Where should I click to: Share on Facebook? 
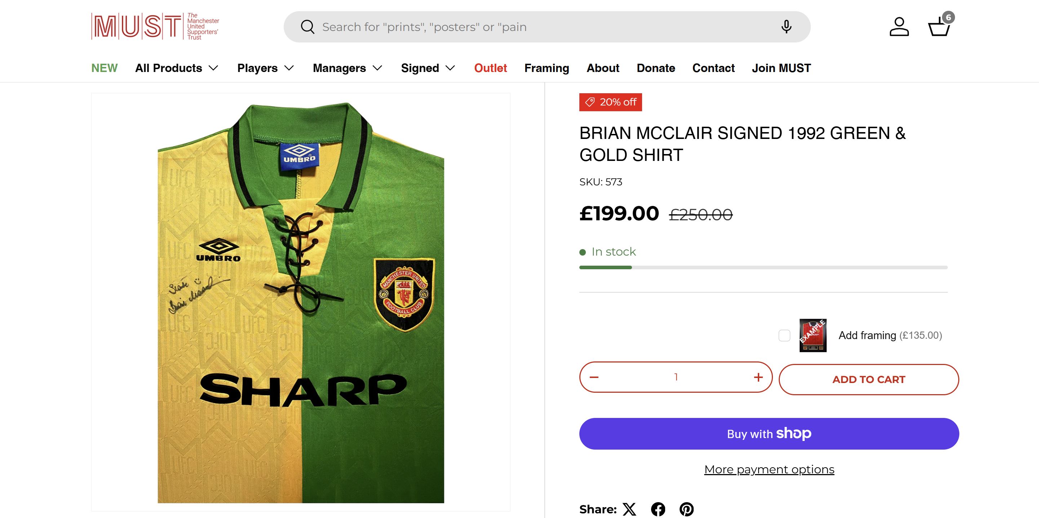658,509
